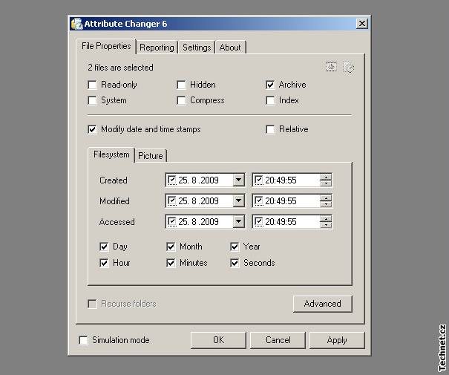Tick the Simulation mode checkbox
The width and height of the screenshot is (449, 375).
pos(83,340)
